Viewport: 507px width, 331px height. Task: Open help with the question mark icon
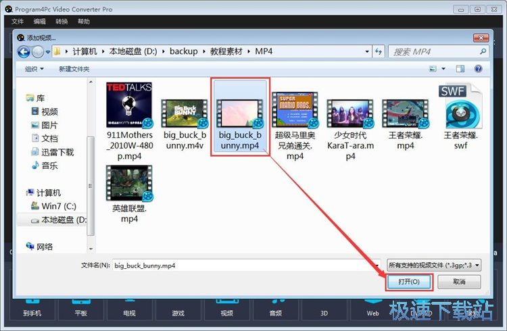(478, 68)
